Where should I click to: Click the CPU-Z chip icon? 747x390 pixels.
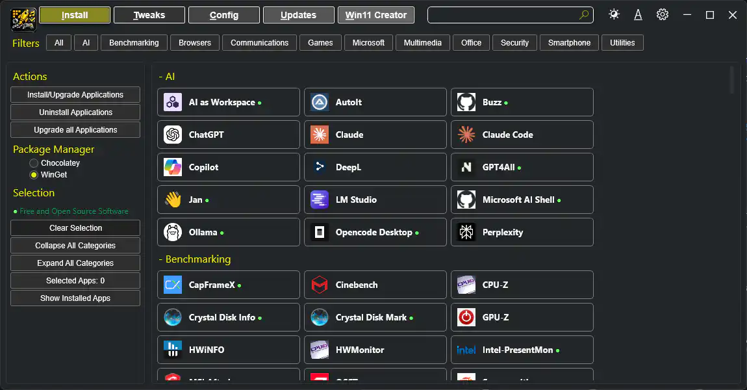(466, 285)
